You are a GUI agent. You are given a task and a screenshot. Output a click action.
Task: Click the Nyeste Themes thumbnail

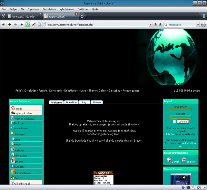click(x=180, y=178)
